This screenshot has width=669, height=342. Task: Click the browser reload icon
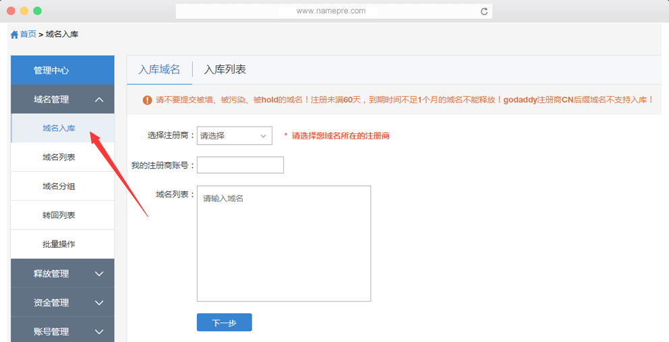pyautogui.click(x=484, y=11)
